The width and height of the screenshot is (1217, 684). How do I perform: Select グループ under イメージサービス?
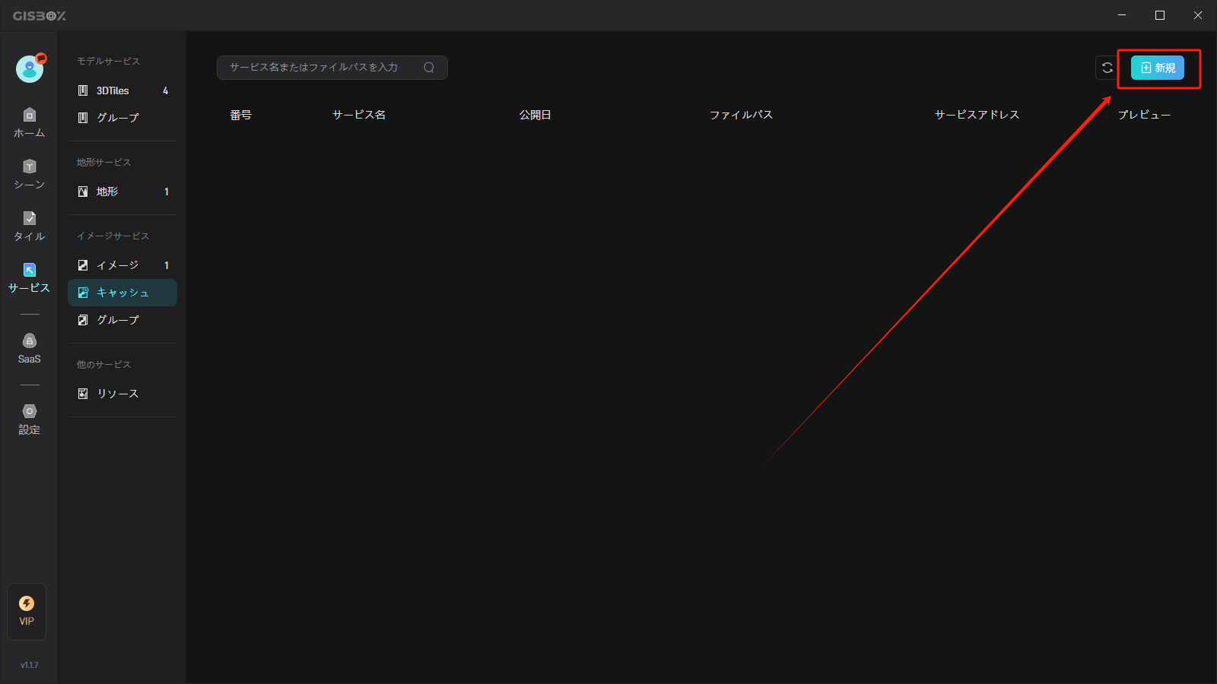(x=122, y=320)
